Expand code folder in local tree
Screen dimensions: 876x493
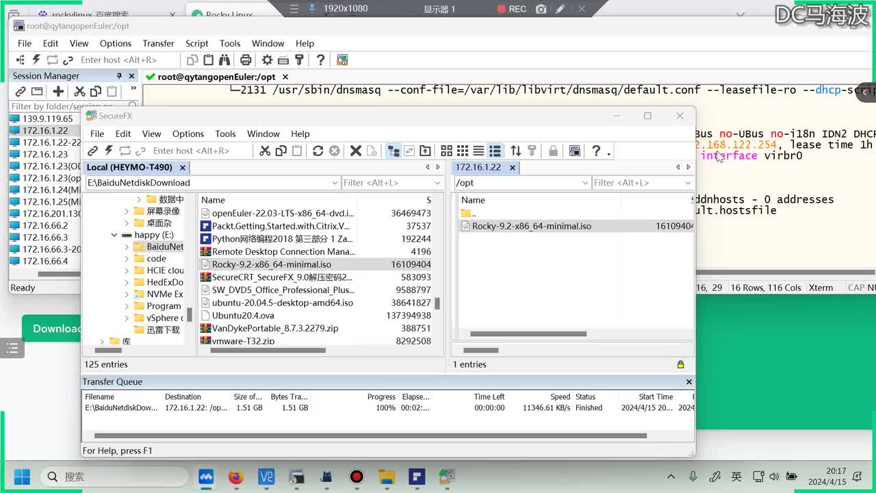pos(127,259)
